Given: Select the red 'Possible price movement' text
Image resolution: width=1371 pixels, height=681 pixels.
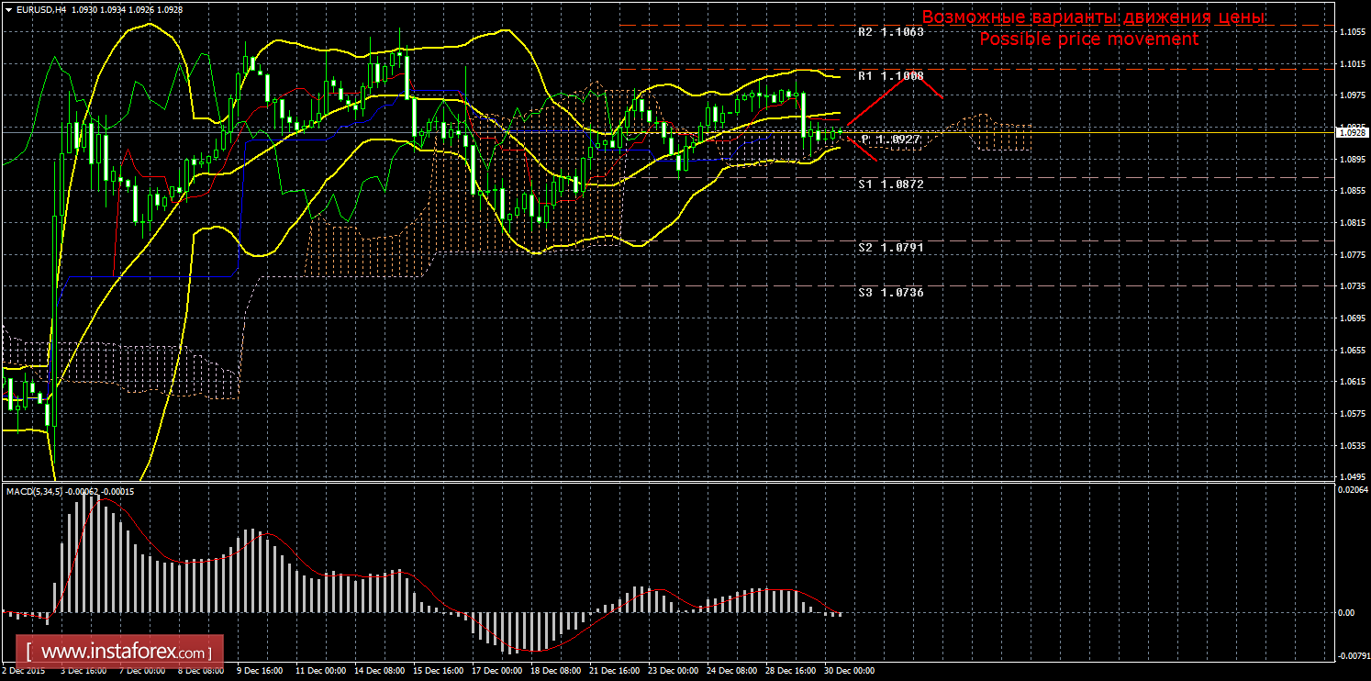Looking at the screenshot, I should coord(1088,39).
